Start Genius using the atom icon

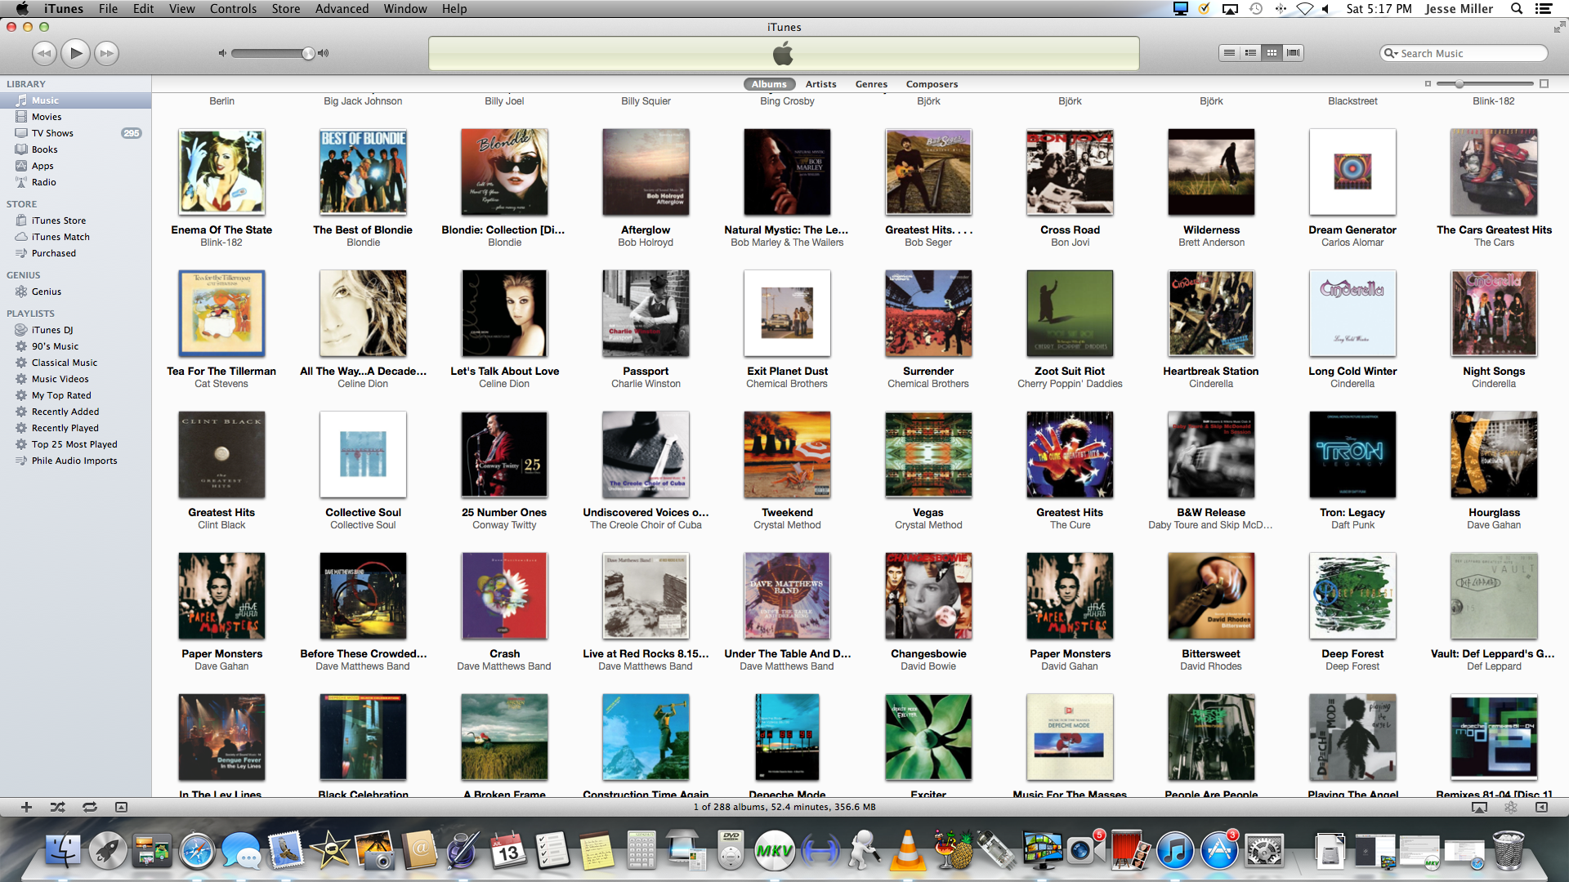1510,807
